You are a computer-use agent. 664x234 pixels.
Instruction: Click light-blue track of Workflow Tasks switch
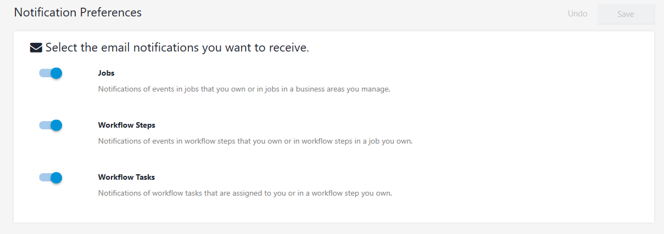click(44, 178)
